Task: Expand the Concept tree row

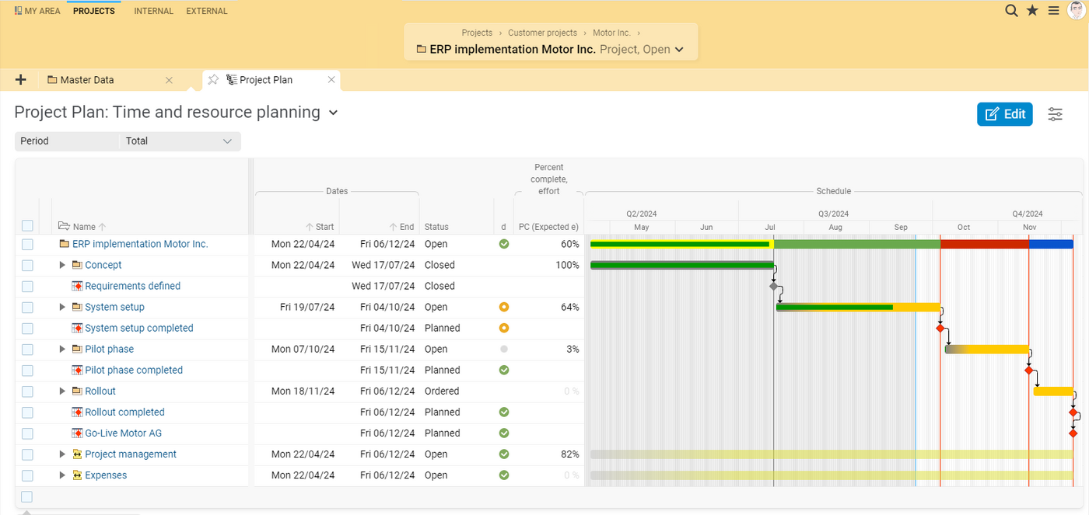Action: pos(61,265)
